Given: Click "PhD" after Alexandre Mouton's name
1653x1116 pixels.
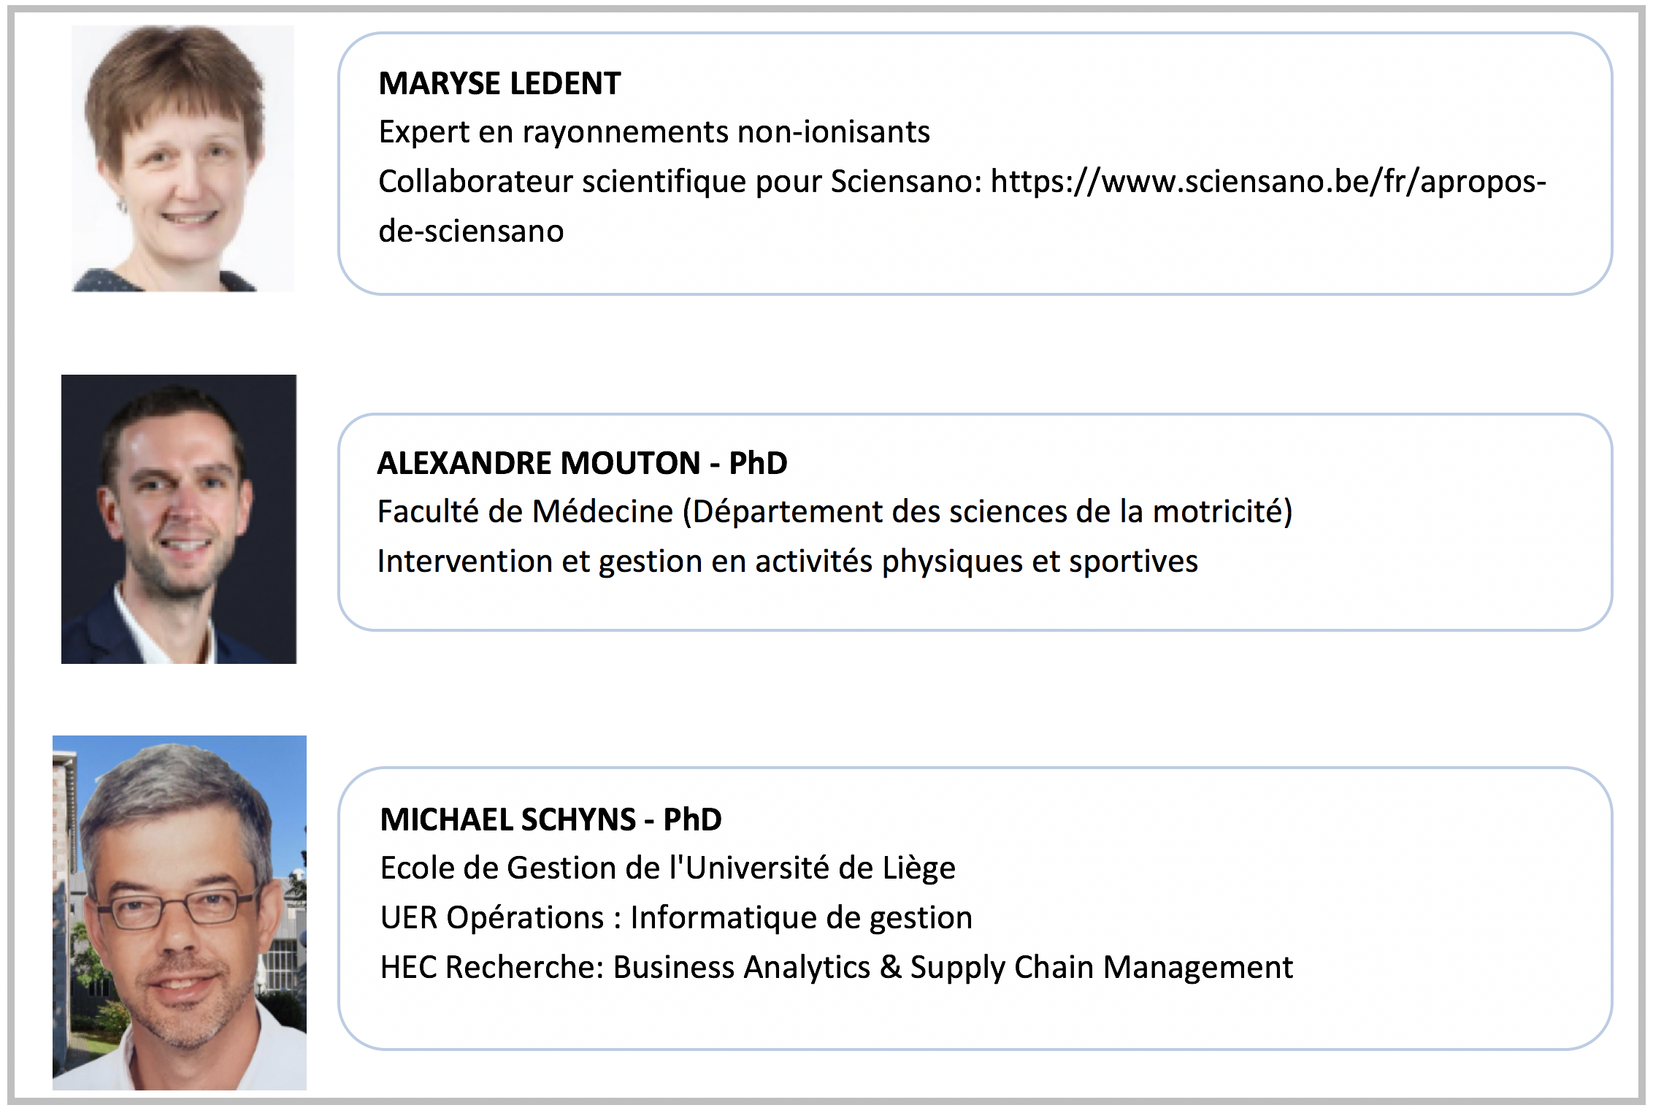Looking at the screenshot, I should tap(758, 463).
